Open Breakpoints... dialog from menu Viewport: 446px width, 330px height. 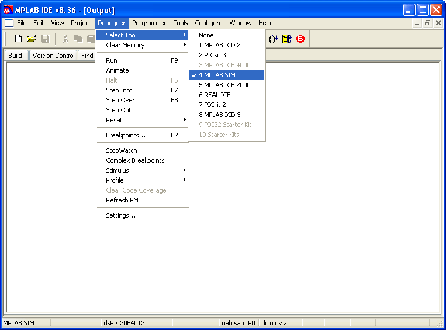click(142, 135)
